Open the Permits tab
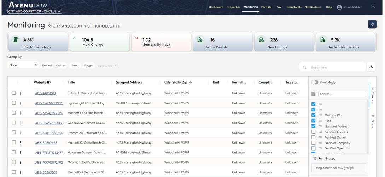 coord(266,7)
